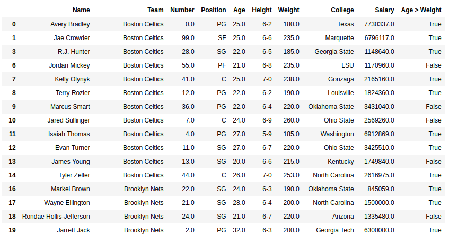Select the Height column header
The image size is (449, 235).
tap(262, 10)
